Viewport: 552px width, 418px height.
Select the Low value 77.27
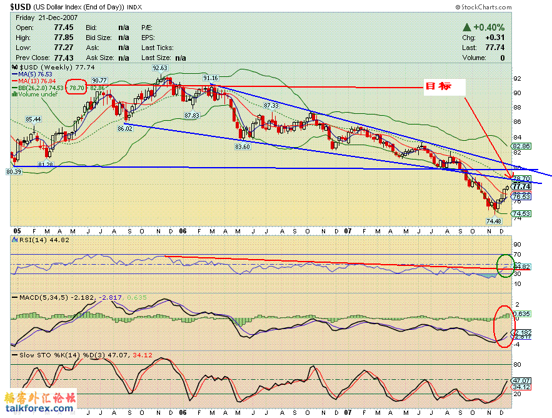64,47
